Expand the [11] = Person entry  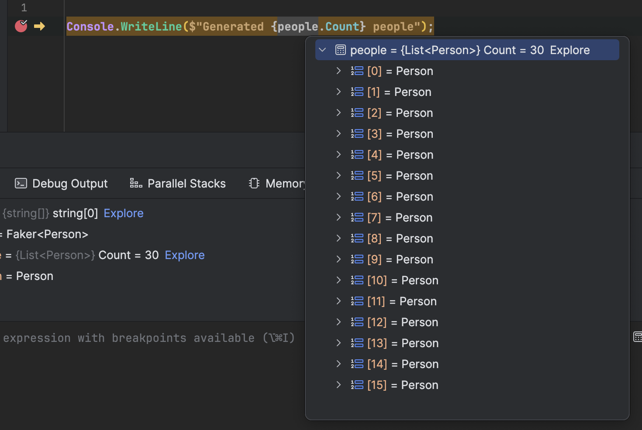(x=338, y=301)
